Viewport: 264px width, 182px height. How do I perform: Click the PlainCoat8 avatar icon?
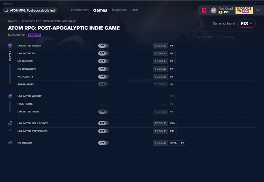(x=213, y=10)
